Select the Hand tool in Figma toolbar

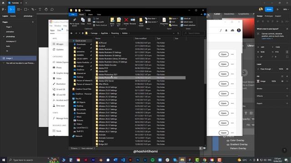[x=46, y=9]
